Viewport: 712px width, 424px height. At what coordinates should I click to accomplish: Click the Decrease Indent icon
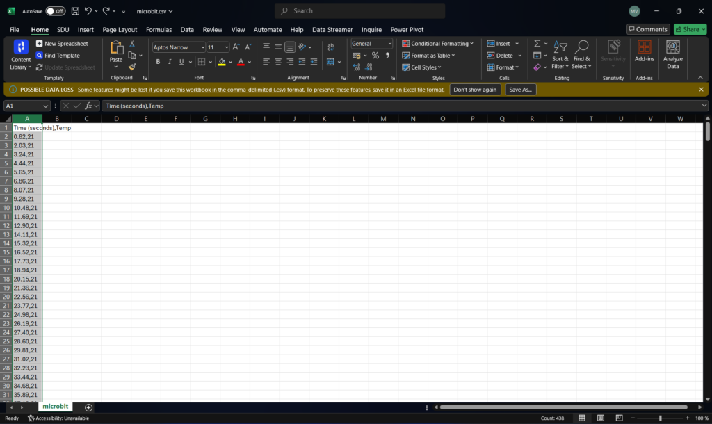[x=302, y=62]
